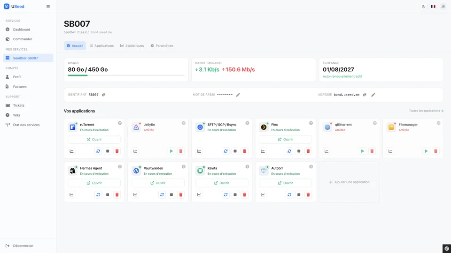Open the JB user avatar menu
The width and height of the screenshot is (451, 253).
point(443,6)
